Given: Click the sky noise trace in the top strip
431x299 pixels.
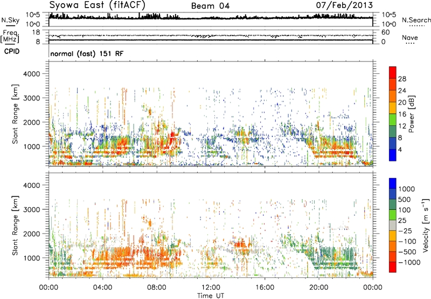Looking at the screenshot, I should (211, 17).
